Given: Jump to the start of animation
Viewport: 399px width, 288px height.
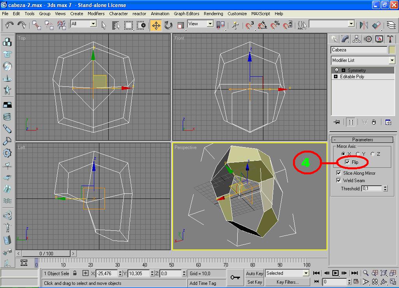Looking at the screenshot, I should (x=316, y=273).
